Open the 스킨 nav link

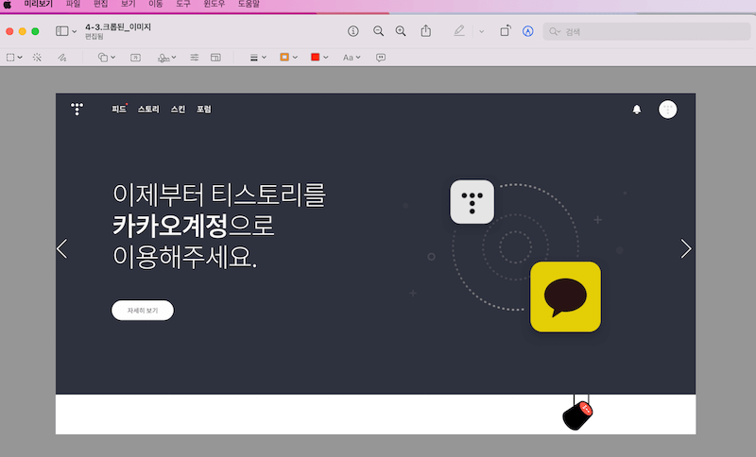pyautogui.click(x=178, y=110)
